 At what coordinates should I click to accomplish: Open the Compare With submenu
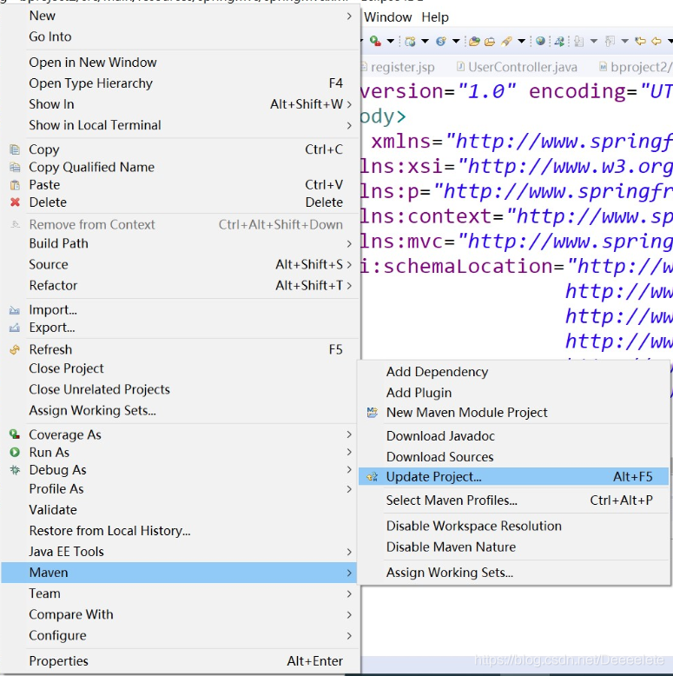(x=179, y=614)
